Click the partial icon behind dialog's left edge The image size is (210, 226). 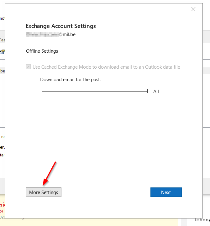[x=2, y=51]
